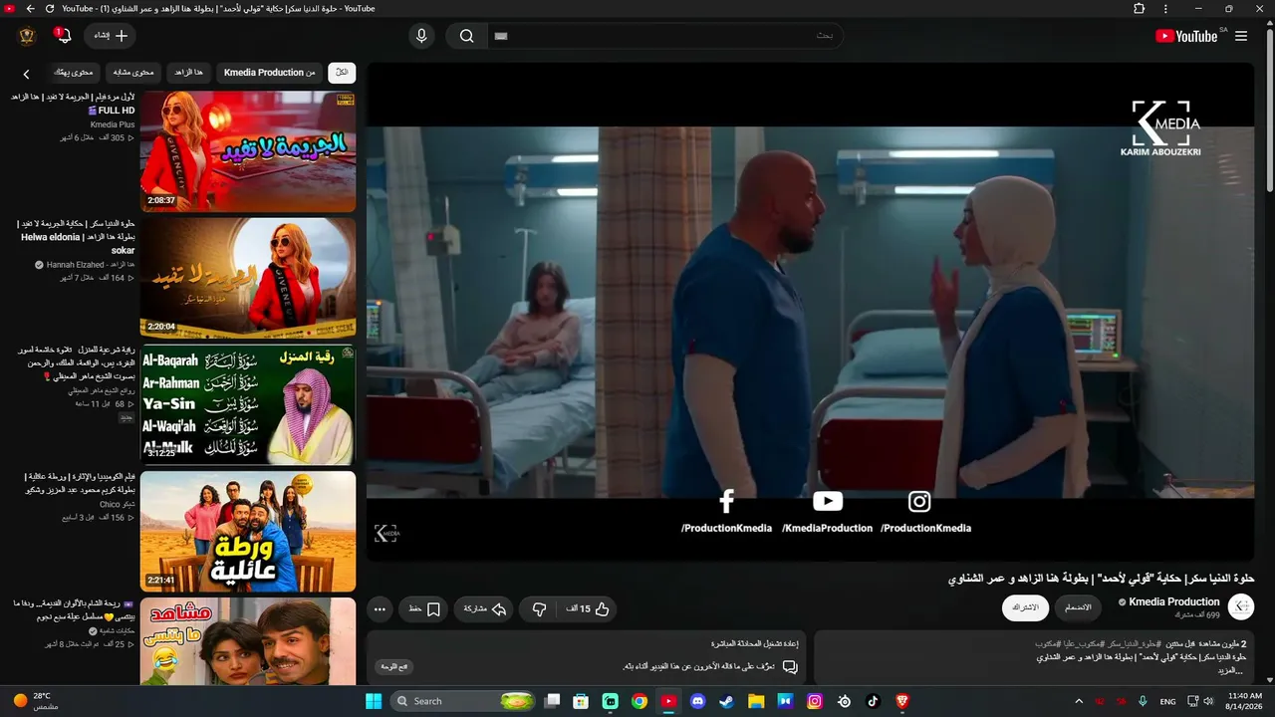Dislike the video with thumbs down

point(539,608)
